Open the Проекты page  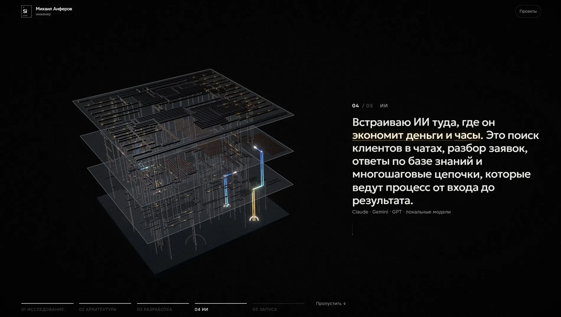coord(528,12)
